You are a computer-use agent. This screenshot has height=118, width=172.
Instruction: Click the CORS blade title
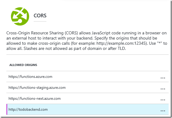[x=40, y=16]
